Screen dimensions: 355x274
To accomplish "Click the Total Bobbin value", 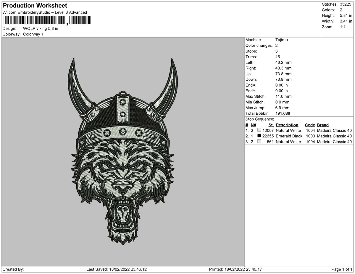I will click(x=283, y=113).
